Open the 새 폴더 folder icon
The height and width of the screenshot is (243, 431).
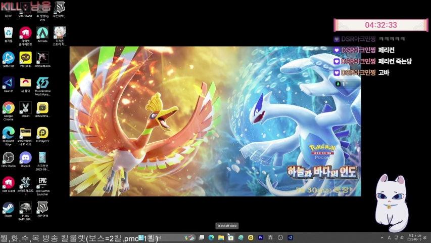[x=25, y=85]
